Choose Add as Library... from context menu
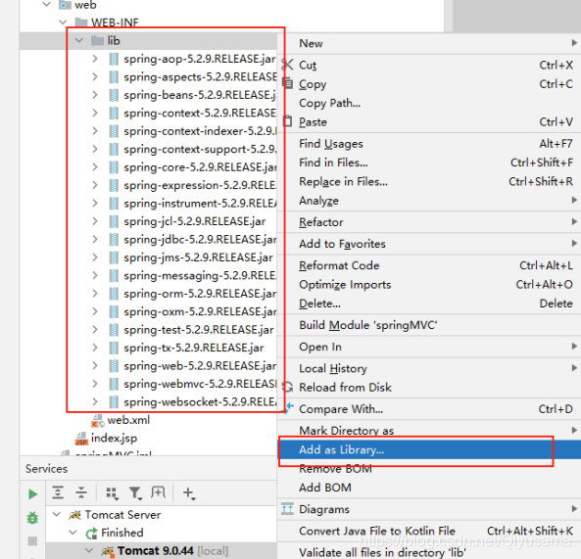The height and width of the screenshot is (559, 581). (429, 449)
